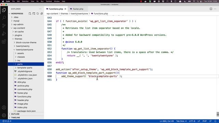The width and height of the screenshot is (219, 123).
Task: Open Control Center in menu bar
Action: click(201, 1)
